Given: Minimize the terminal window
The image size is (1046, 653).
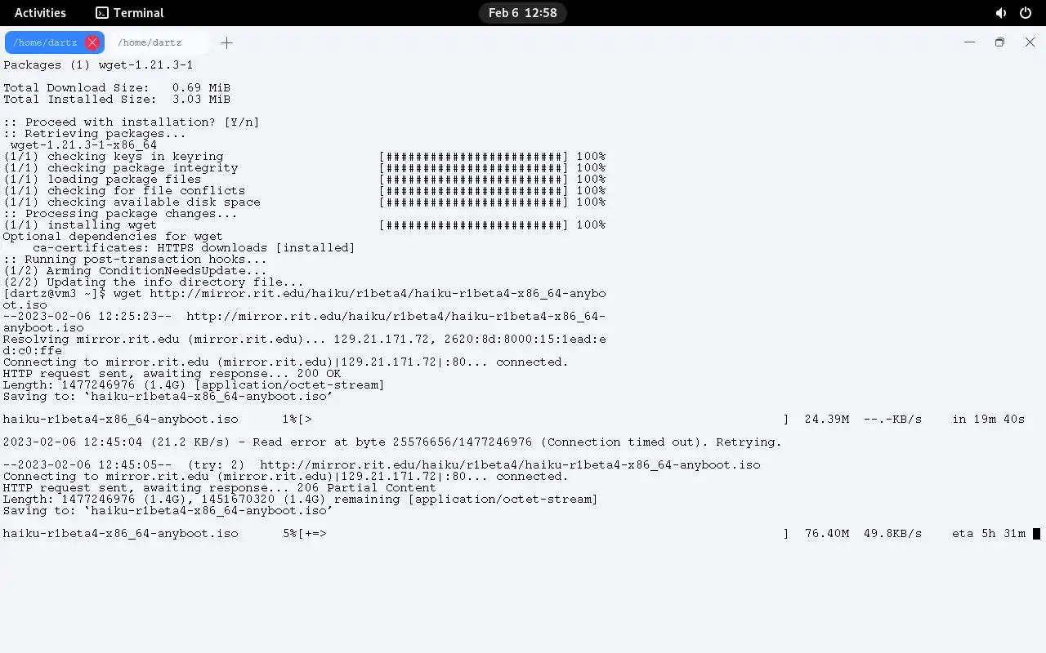Looking at the screenshot, I should 969,42.
